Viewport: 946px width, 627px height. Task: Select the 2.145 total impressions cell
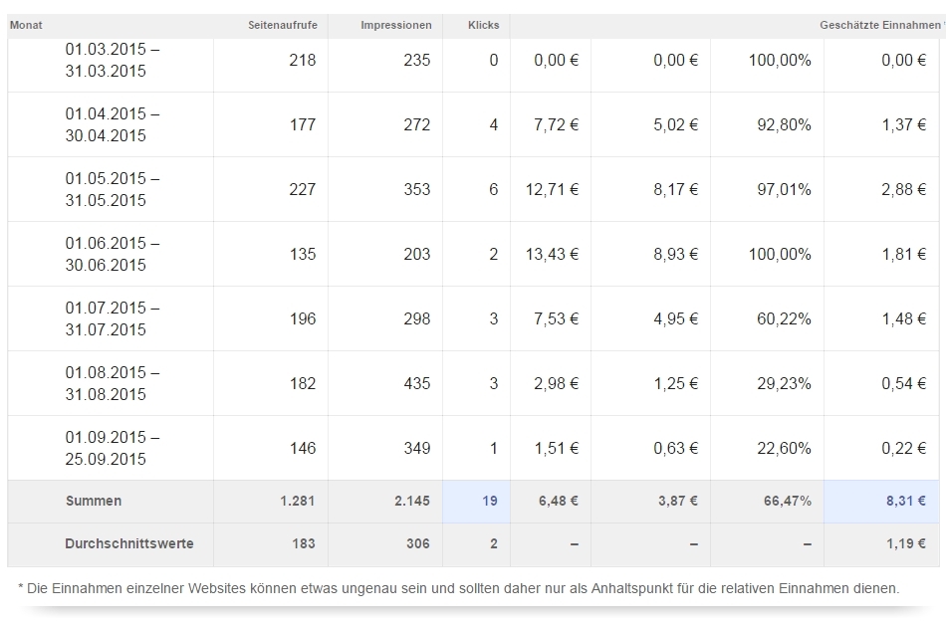tap(410, 502)
